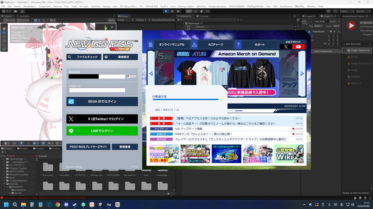Click the password input field

coord(97,90)
